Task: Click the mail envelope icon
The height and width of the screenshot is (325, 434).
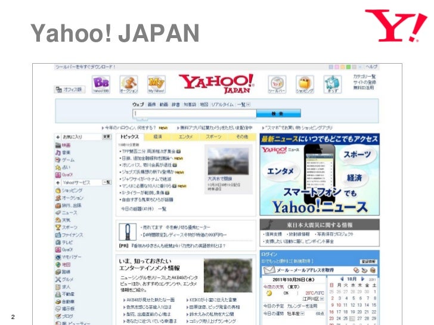Action: pyautogui.click(x=269, y=270)
